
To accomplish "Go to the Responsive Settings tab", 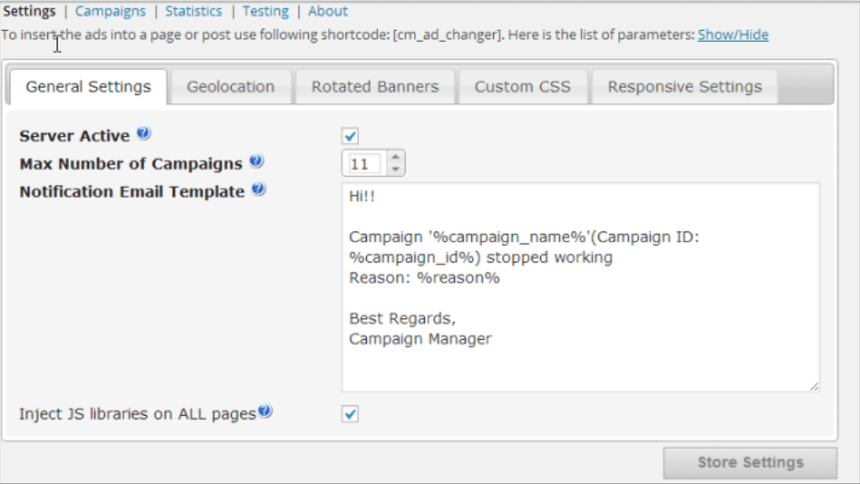I will 684,86.
